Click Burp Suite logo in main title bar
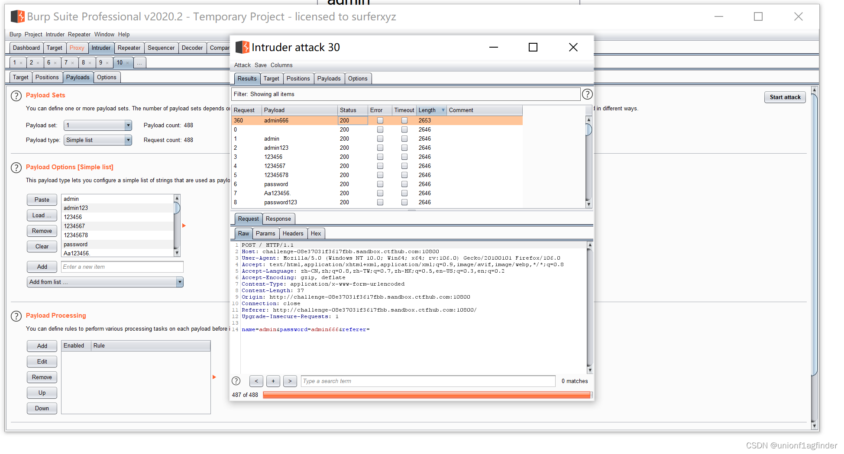 18,16
